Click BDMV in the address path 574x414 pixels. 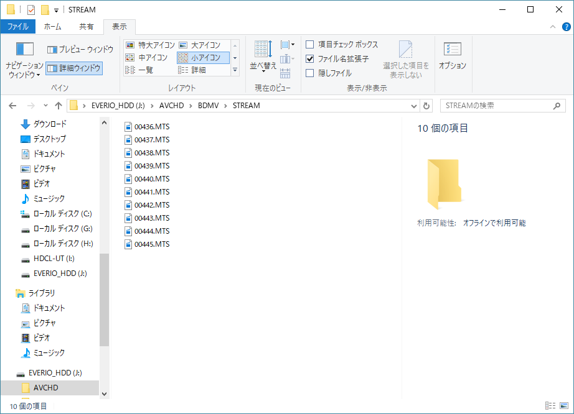pos(208,106)
